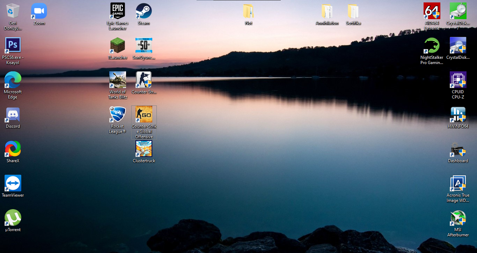Image resolution: width=477 pixels, height=253 pixels.
Task: Click the Counter-Strike Global Offensive icon
Action: pyautogui.click(x=144, y=114)
